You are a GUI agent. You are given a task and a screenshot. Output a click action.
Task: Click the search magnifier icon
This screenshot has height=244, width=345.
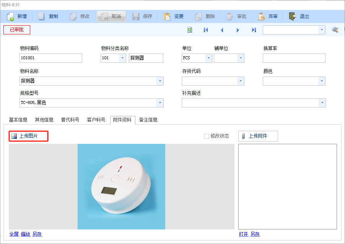tap(335, 30)
